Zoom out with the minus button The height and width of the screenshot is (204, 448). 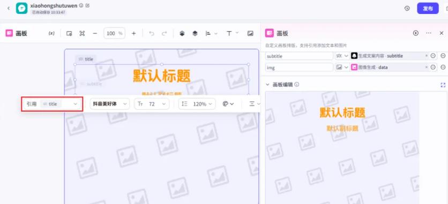[95, 33]
